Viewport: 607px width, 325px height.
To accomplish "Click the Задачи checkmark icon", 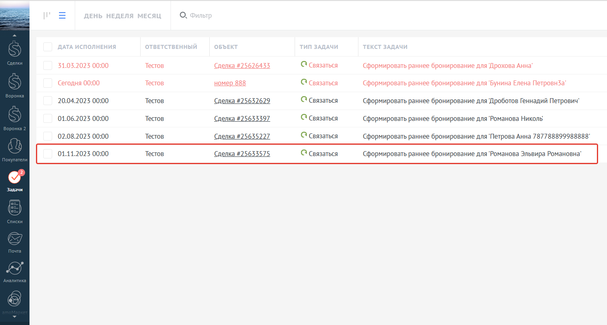I will coord(15,178).
